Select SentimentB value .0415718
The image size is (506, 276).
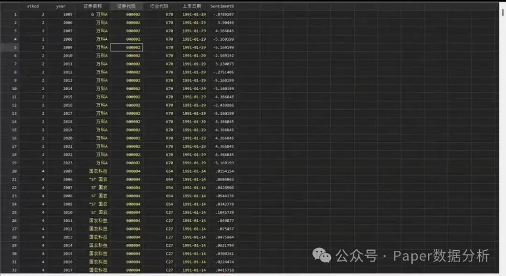[x=224, y=270]
